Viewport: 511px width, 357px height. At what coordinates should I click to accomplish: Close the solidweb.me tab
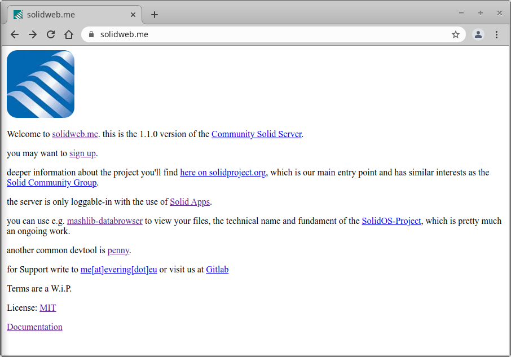[133, 15]
